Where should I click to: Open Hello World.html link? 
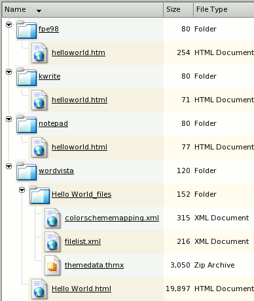pos(81,289)
